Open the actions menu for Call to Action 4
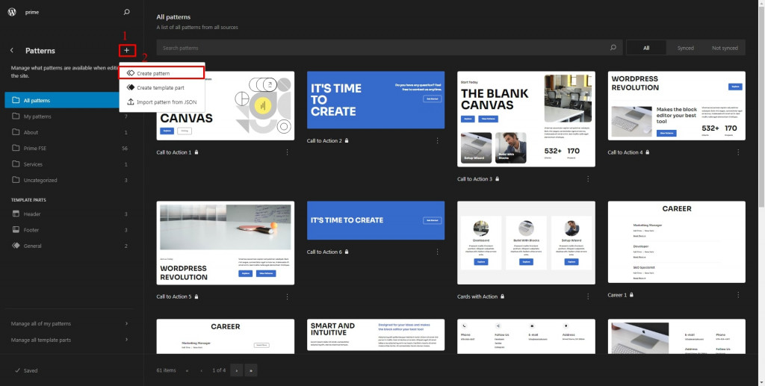The width and height of the screenshot is (765, 386). pos(738,152)
